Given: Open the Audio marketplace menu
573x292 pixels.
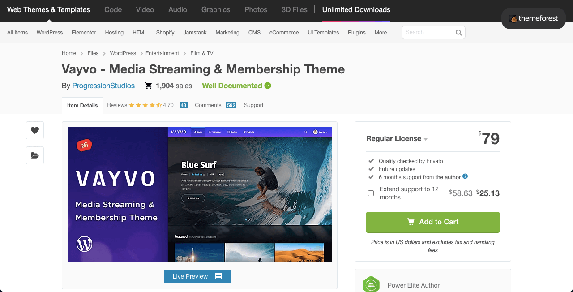Looking at the screenshot, I should 178,9.
